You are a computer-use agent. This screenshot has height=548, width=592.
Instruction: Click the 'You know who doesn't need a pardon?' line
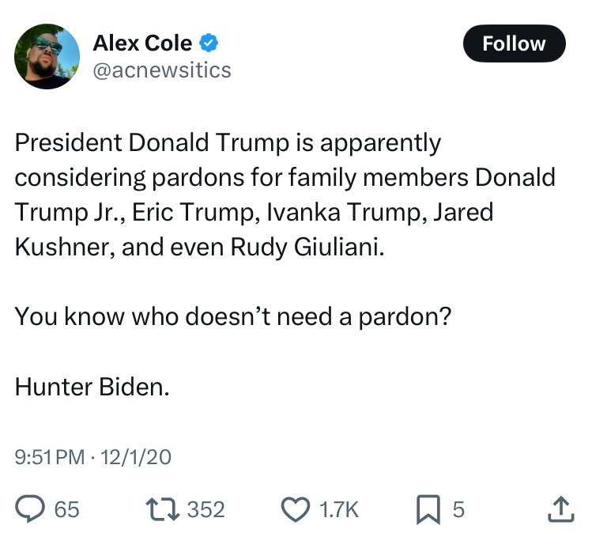(x=232, y=316)
